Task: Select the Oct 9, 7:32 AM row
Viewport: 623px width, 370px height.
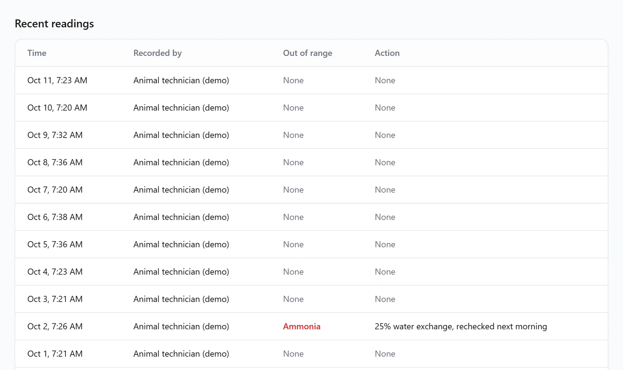Action: point(311,135)
